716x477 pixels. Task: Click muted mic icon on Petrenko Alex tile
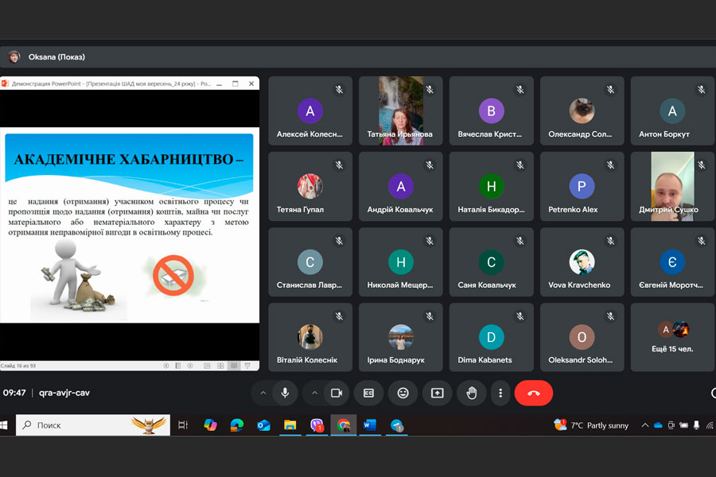(611, 165)
